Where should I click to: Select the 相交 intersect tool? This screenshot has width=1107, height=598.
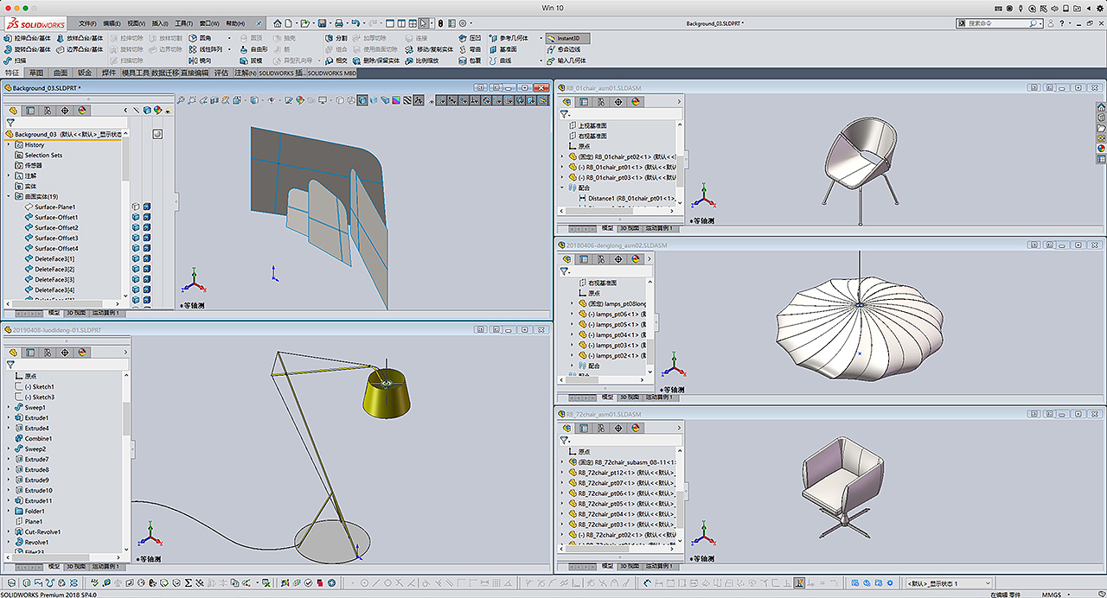tap(336, 60)
